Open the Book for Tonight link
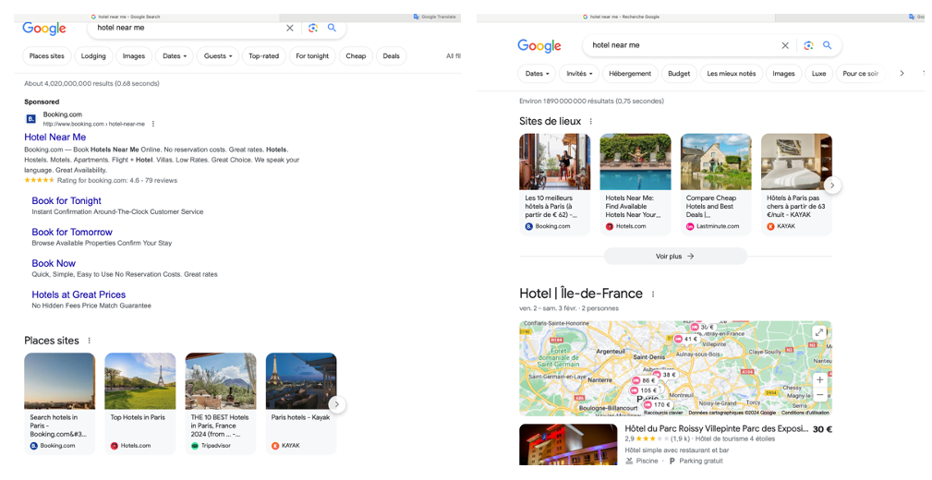Viewport: 932px width, 480px height. click(x=67, y=201)
